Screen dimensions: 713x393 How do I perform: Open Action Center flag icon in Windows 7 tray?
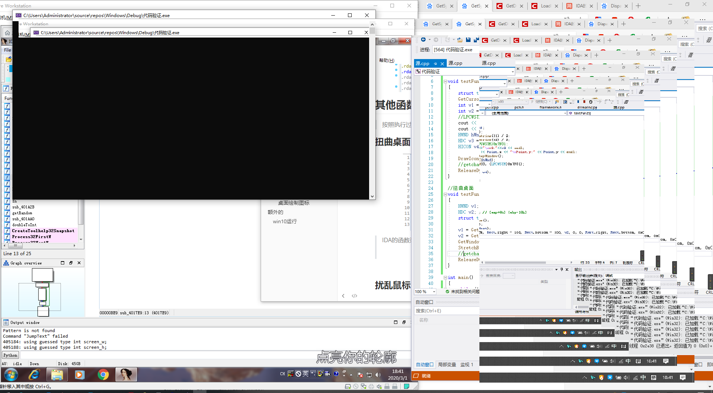point(360,375)
